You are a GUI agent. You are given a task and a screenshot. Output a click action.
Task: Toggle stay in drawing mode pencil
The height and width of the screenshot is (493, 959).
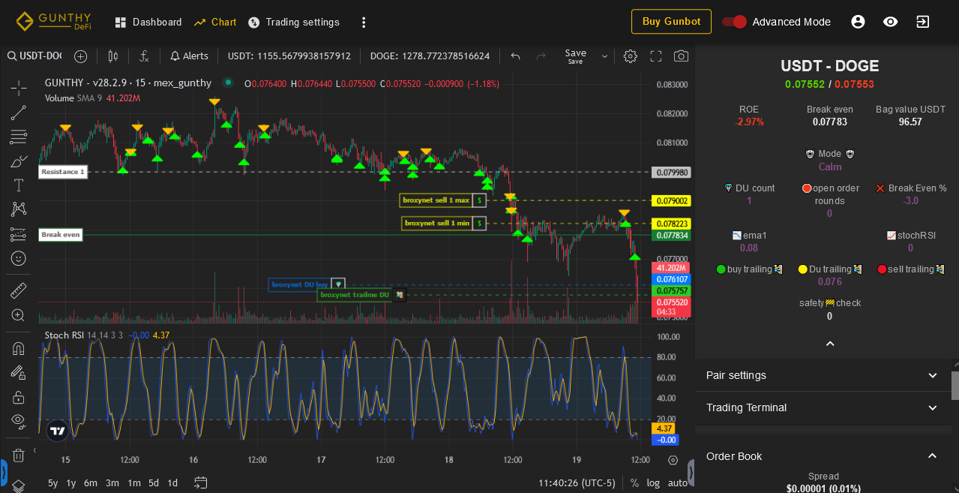19,372
